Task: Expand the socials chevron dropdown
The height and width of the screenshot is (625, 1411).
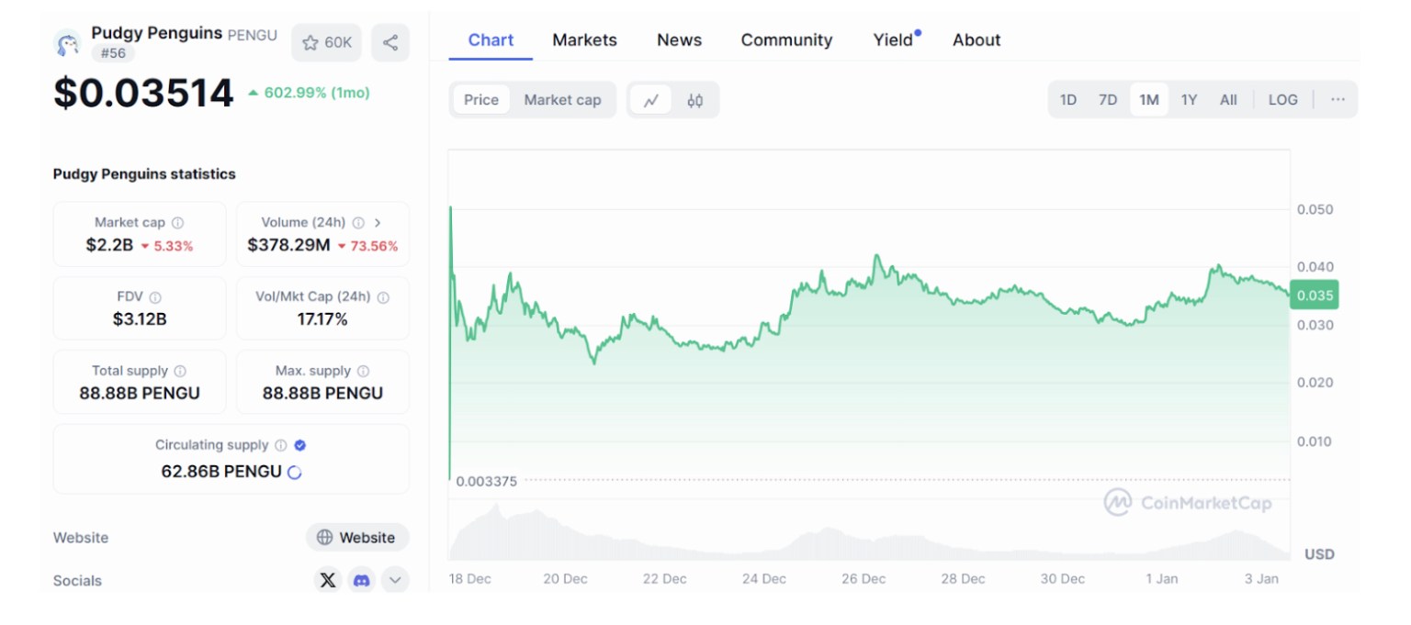Action: pos(395,580)
